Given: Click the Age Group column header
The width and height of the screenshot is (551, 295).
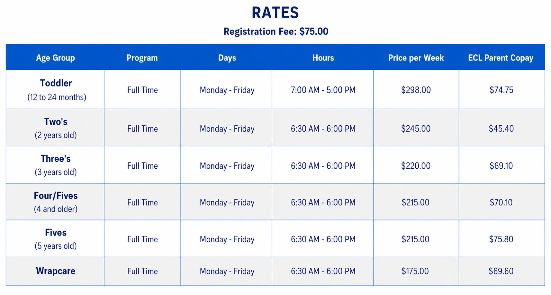Looking at the screenshot, I should click(x=55, y=58).
